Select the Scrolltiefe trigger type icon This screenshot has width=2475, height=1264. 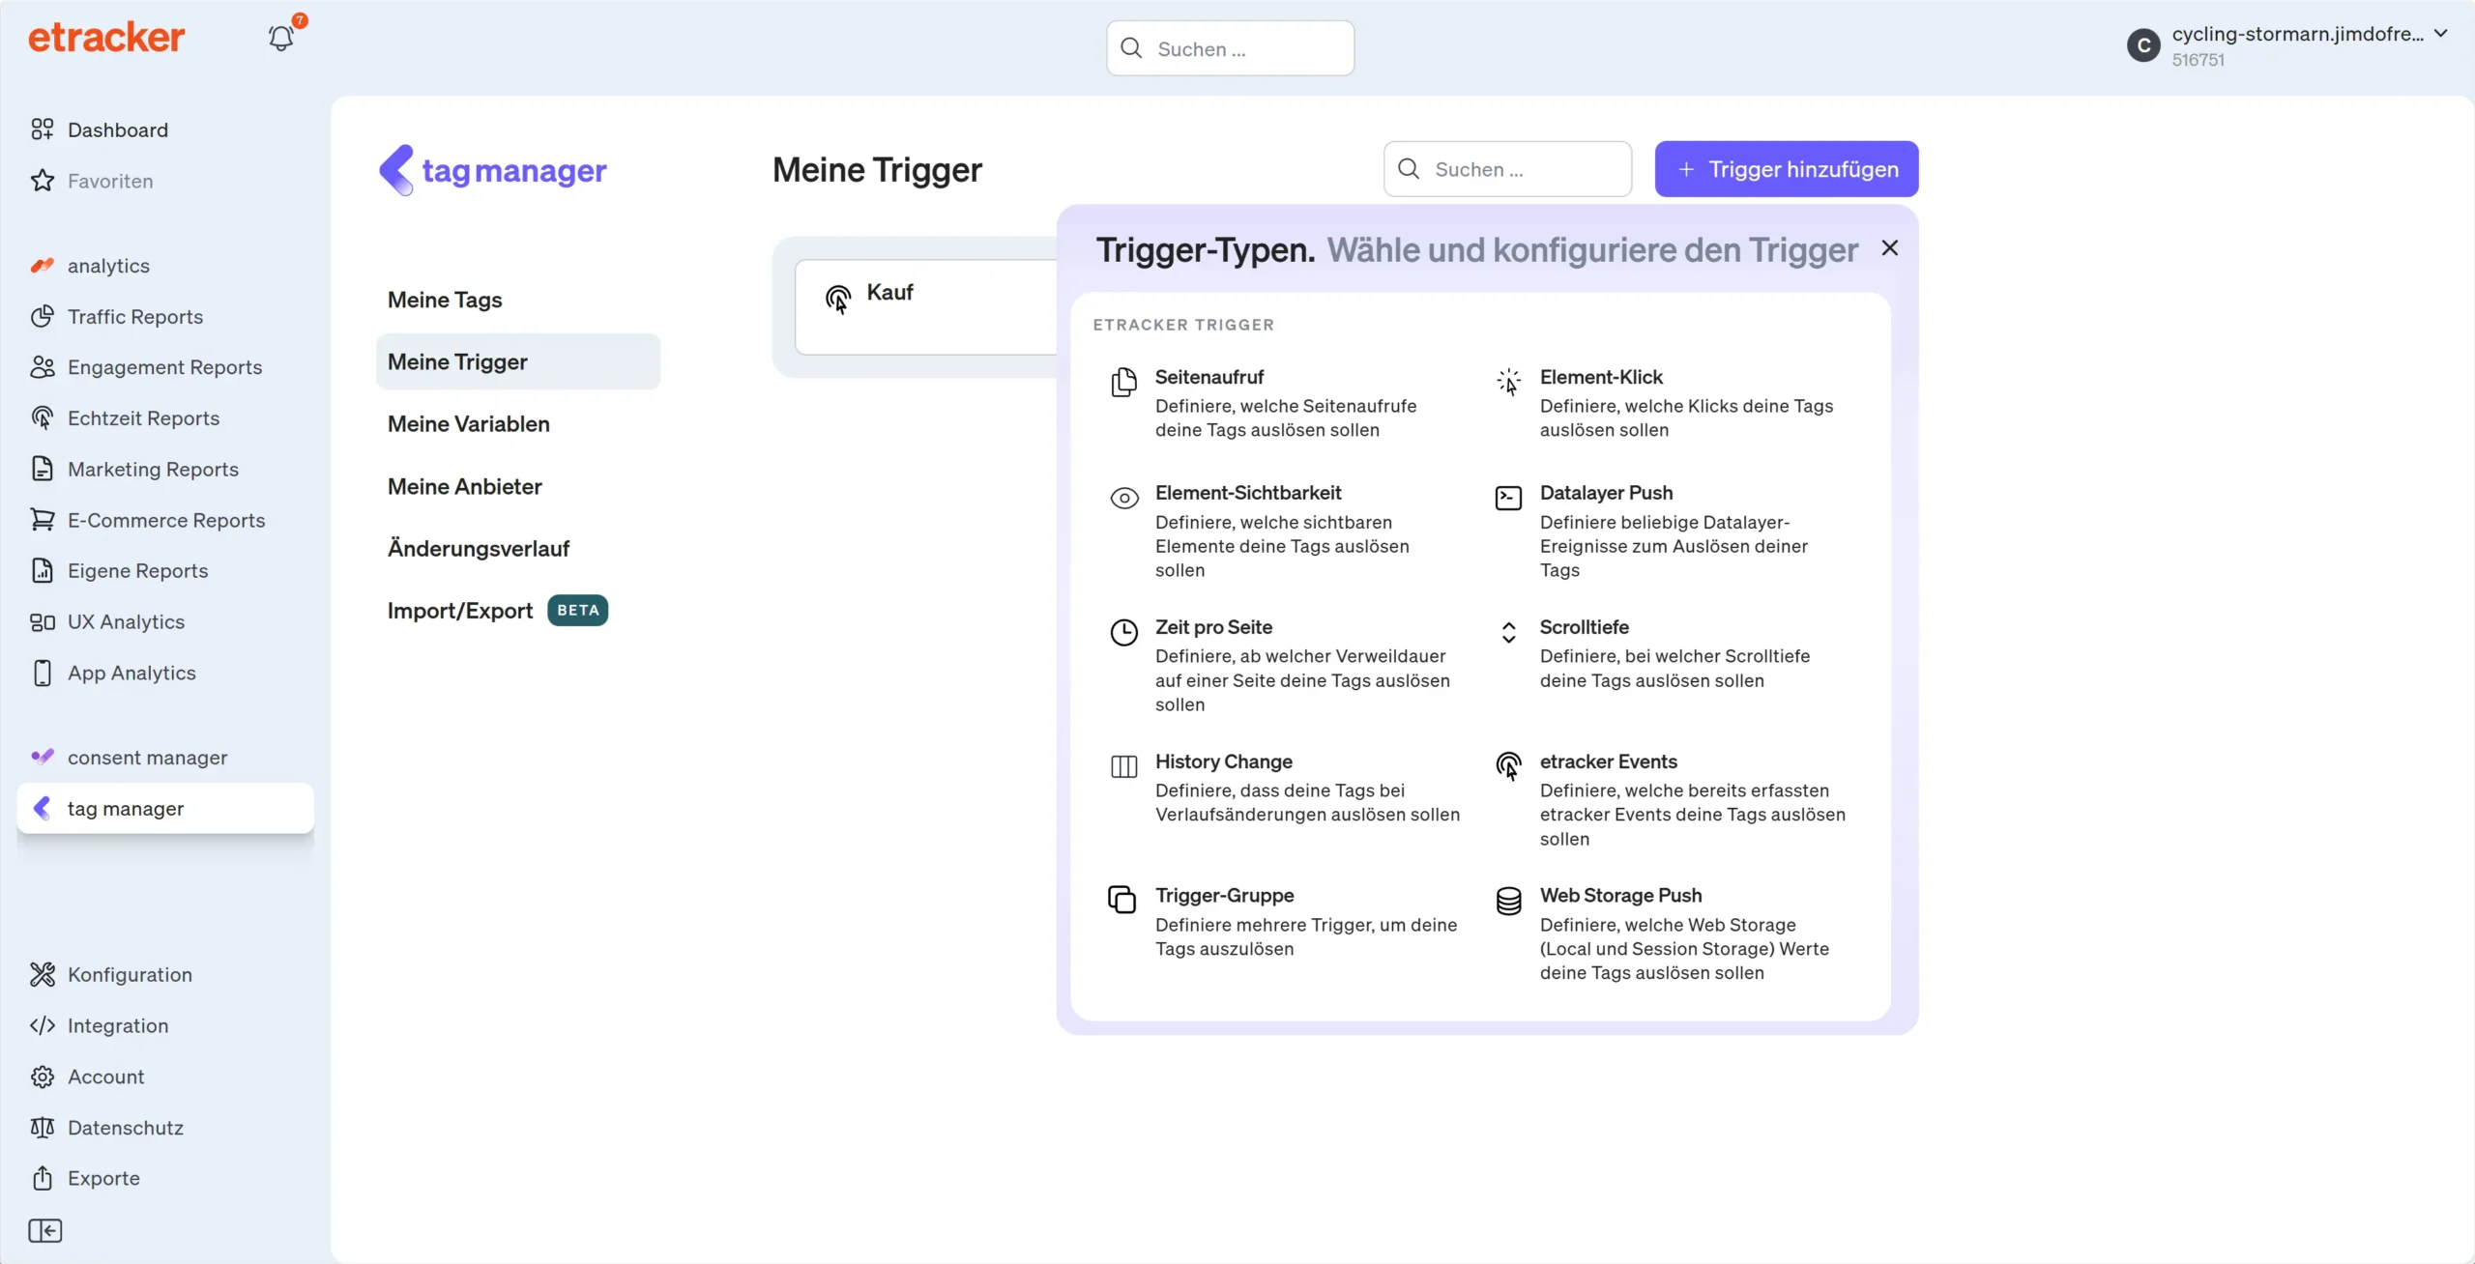pos(1508,632)
